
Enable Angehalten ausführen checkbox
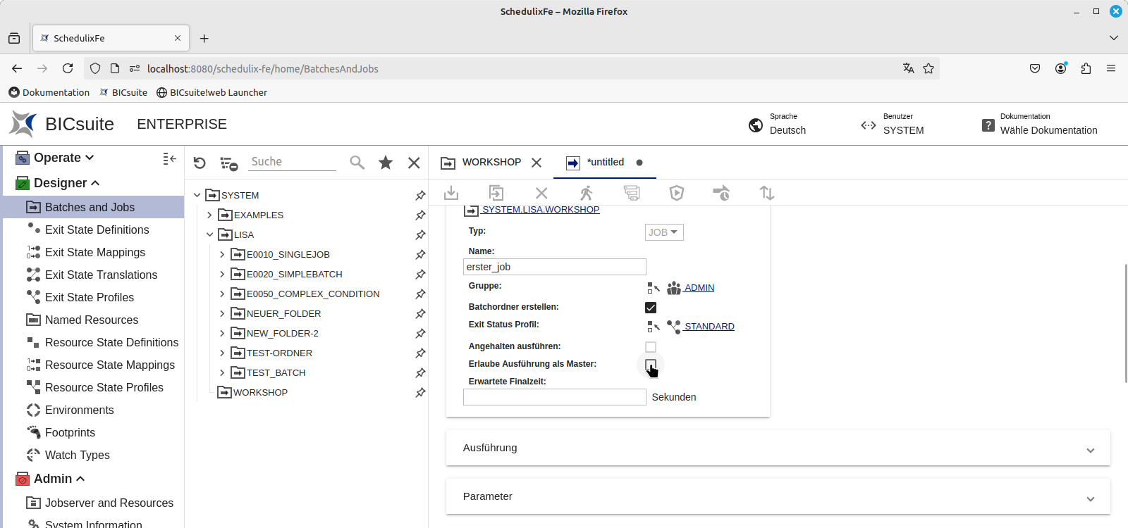click(651, 347)
